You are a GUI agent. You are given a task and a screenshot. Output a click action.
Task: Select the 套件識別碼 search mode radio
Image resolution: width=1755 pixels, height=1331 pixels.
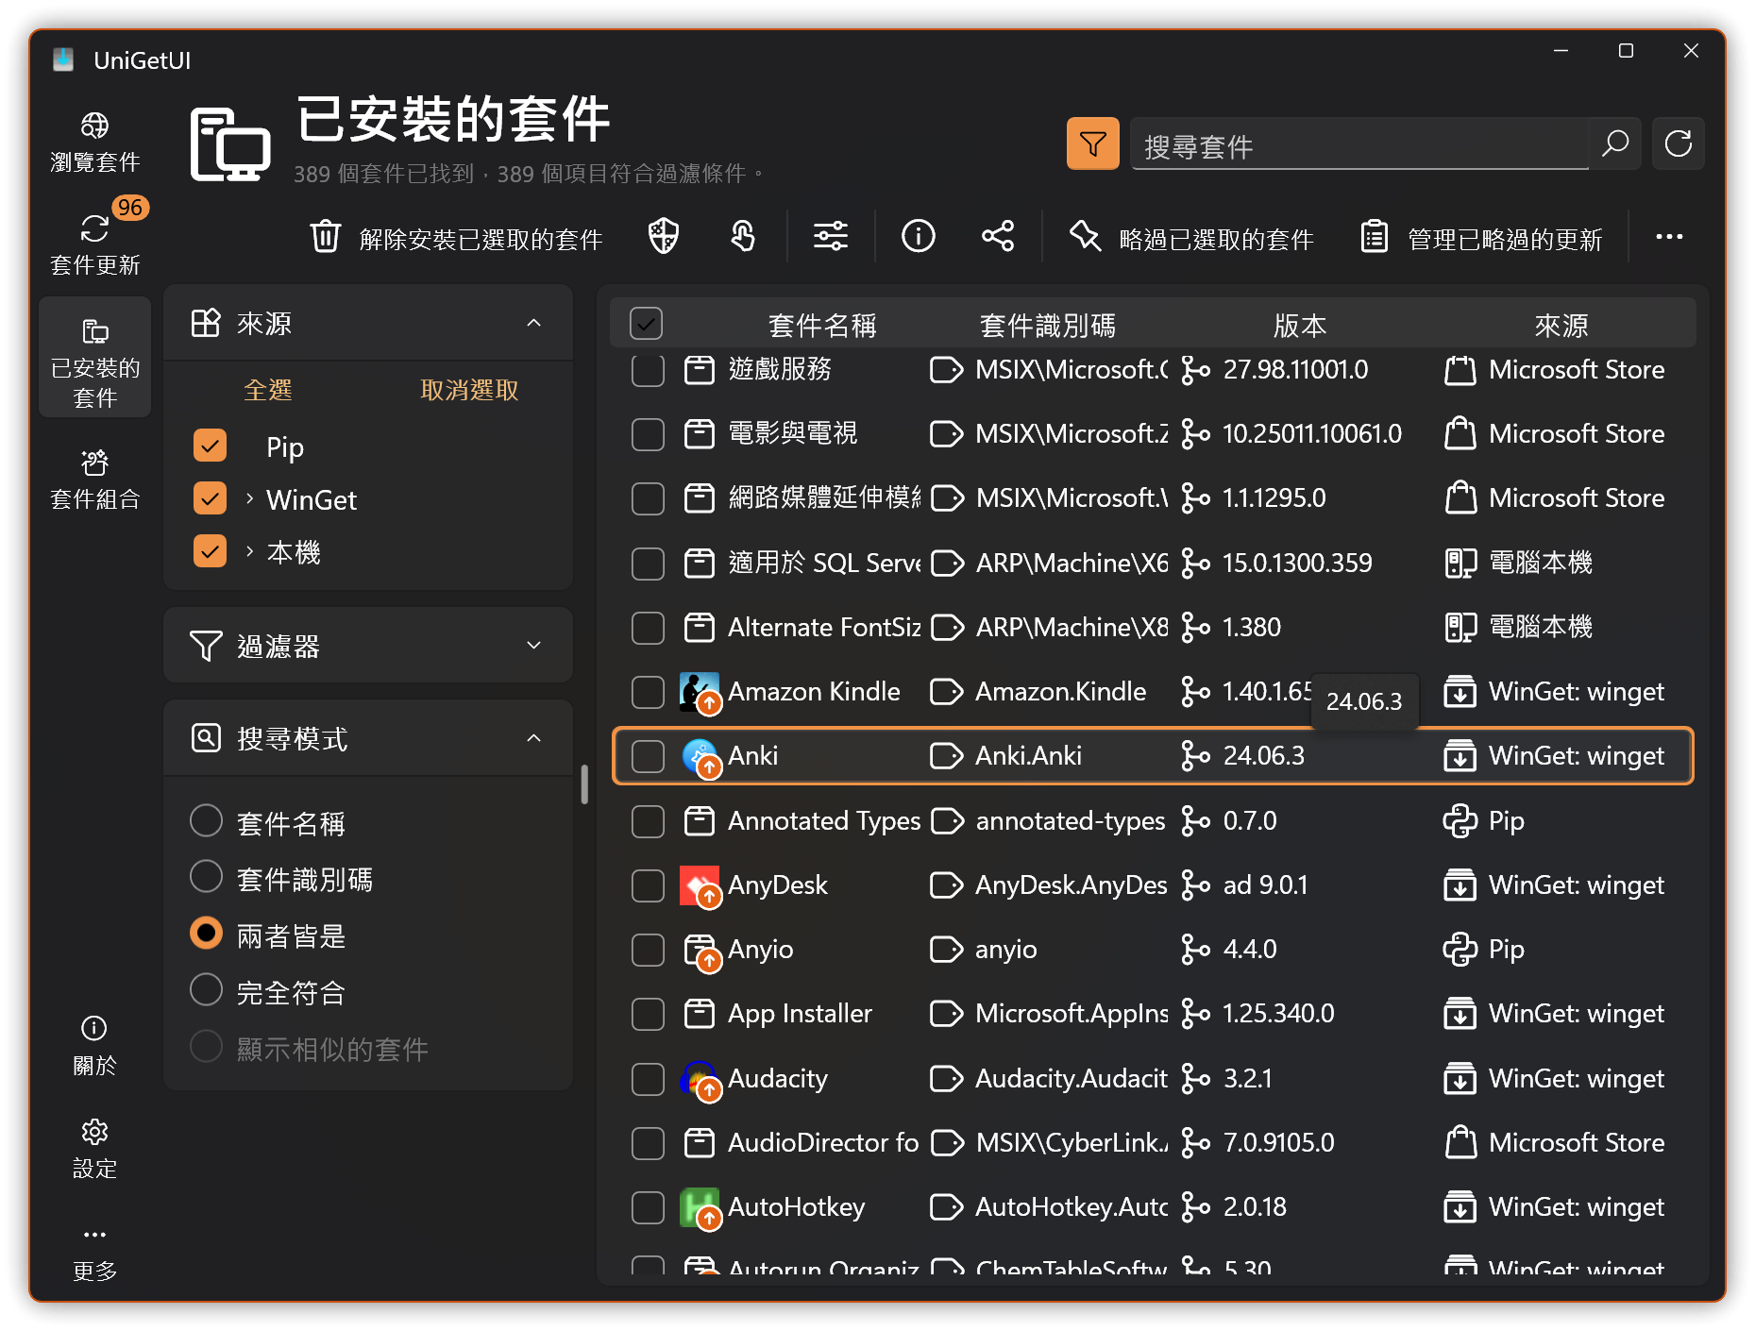(206, 877)
